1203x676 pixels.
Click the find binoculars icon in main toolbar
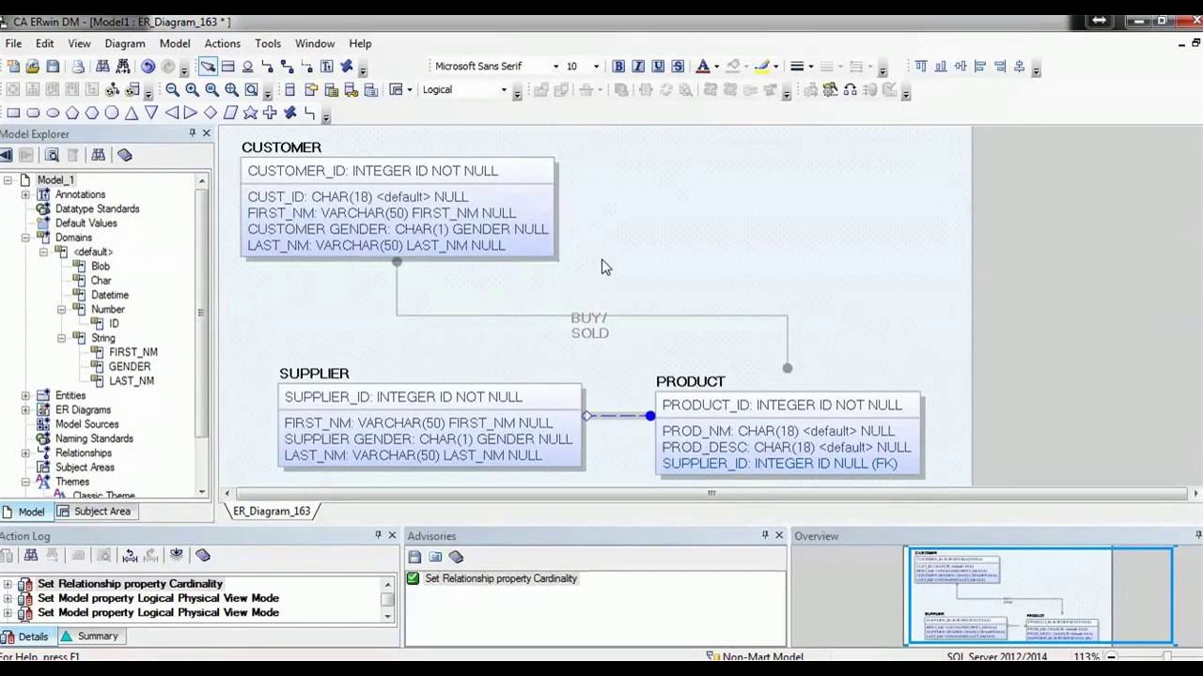103,67
